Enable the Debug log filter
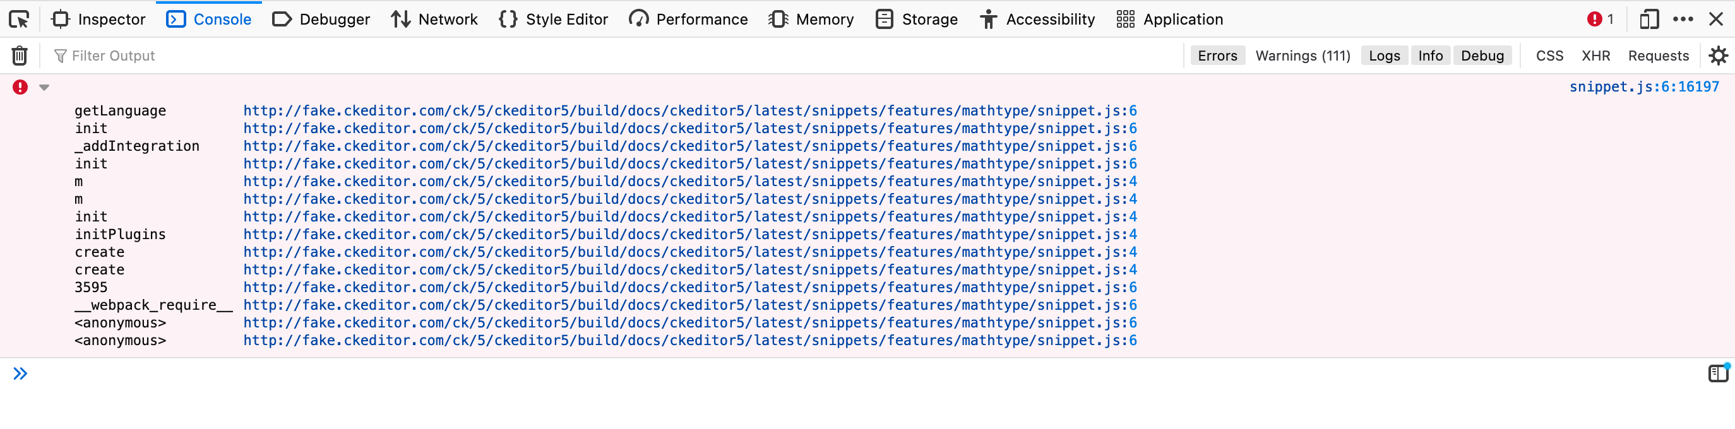Screen dimensions: 1735x429 coord(1482,56)
